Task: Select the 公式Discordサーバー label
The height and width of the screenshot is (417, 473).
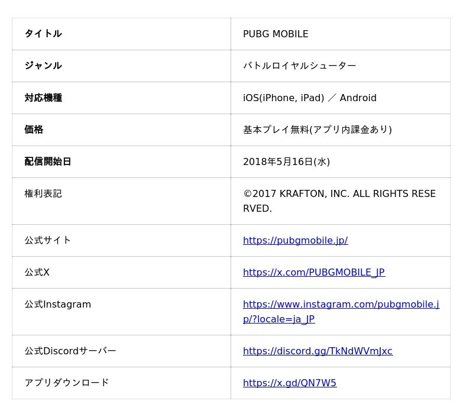Action: pyautogui.click(x=70, y=351)
